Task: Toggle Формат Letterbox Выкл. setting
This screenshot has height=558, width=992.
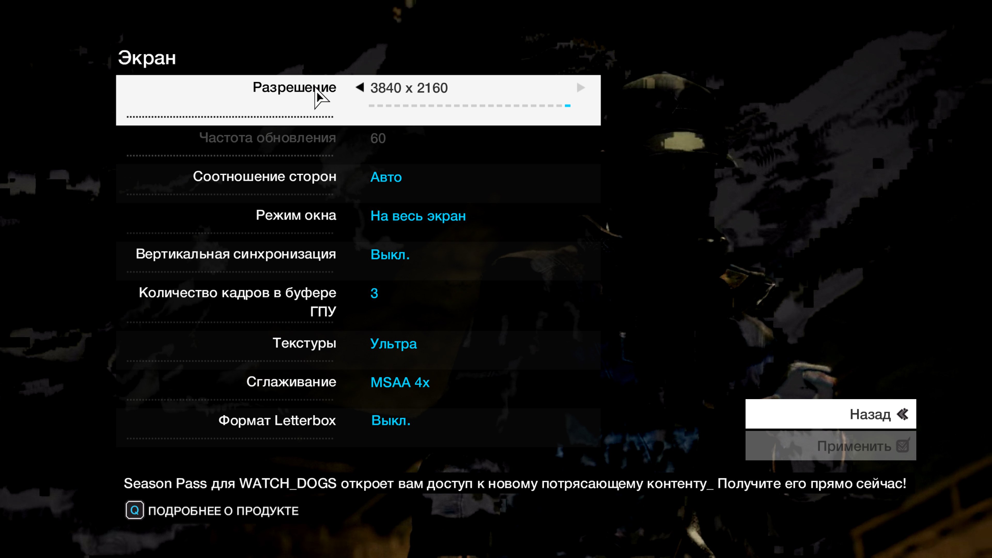Action: click(391, 421)
